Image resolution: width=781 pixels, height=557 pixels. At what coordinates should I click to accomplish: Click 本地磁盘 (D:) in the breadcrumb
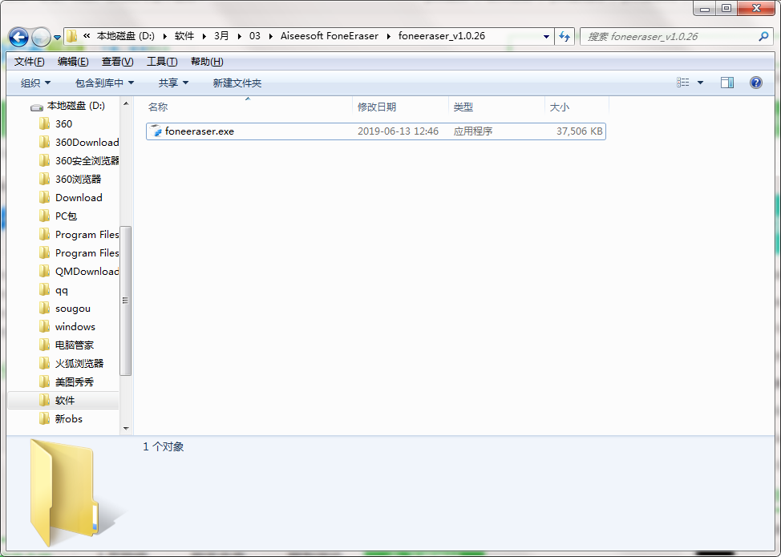click(x=125, y=36)
